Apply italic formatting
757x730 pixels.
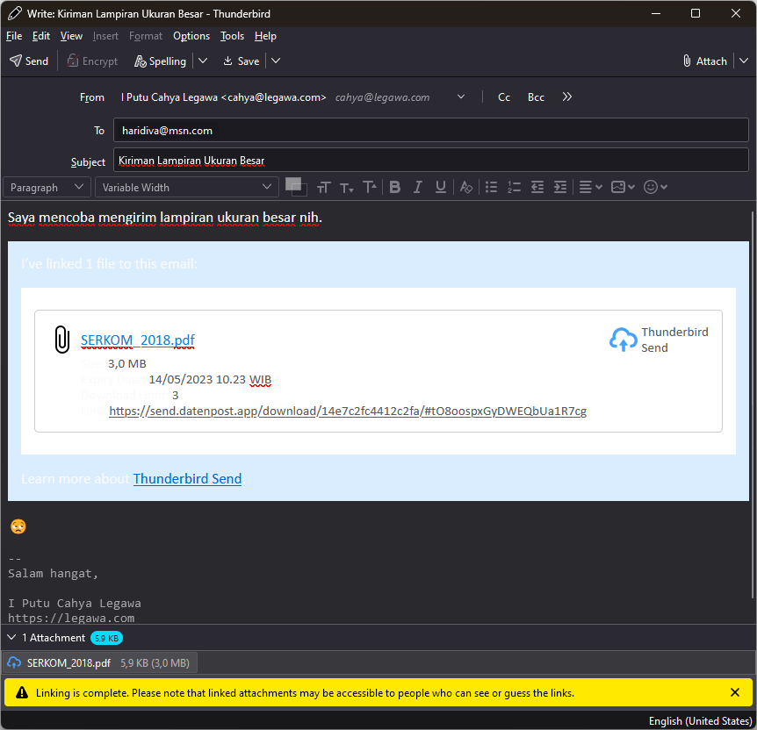[x=418, y=187]
